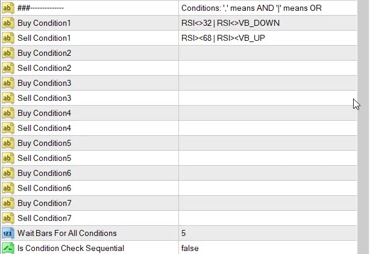This screenshot has width=370, height=254.
Task: Click the Wait Bars value 5
Action: (x=183, y=233)
